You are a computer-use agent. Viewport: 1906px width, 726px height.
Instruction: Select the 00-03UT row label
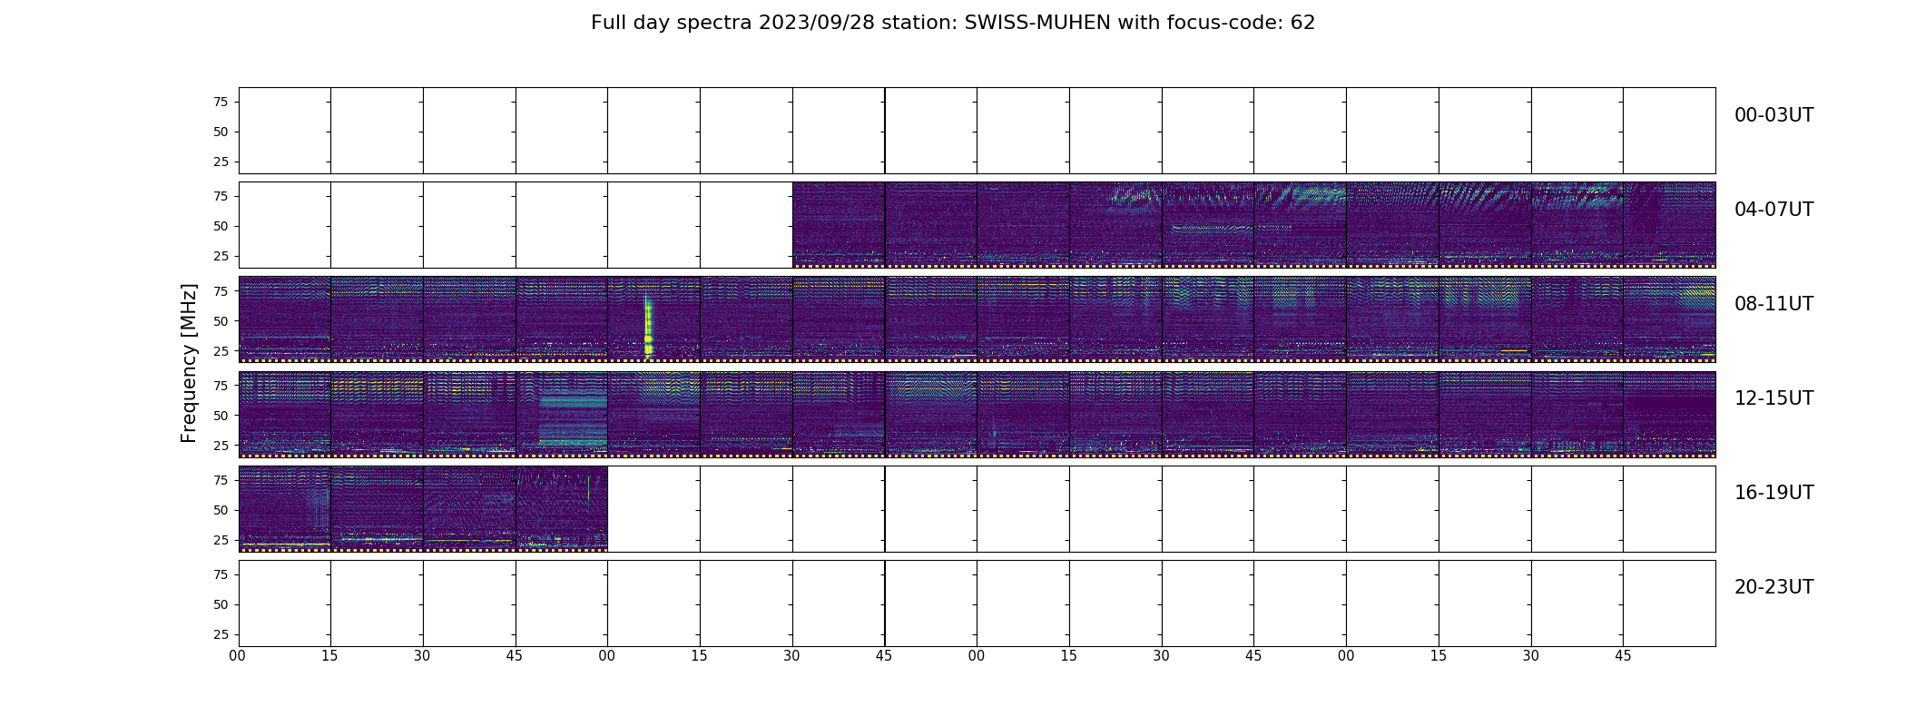coord(1773,115)
